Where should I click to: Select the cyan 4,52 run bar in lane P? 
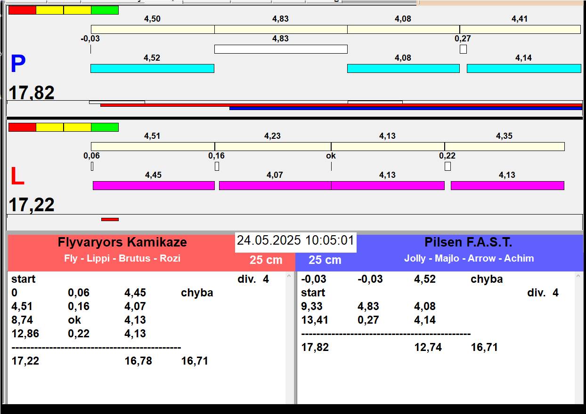[x=152, y=69]
